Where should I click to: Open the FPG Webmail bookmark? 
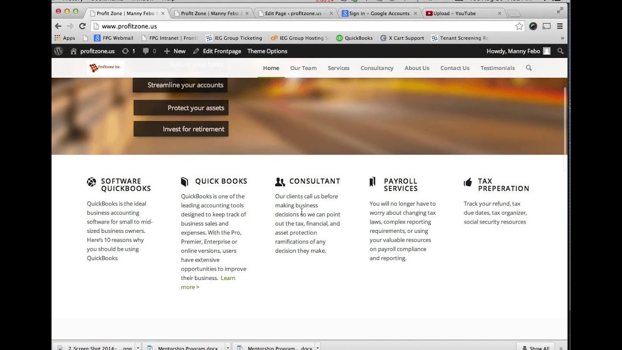point(113,38)
